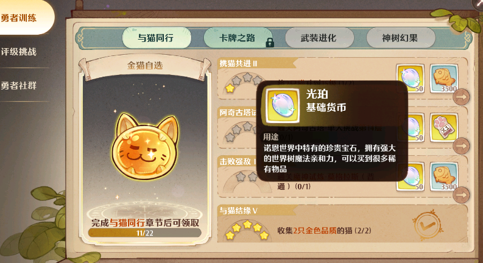Click the arrow button for 携猫共进 II
This screenshot has width=483, height=263.
(x=461, y=97)
